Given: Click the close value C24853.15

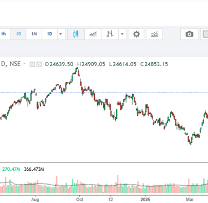Looking at the screenshot, I should click(x=154, y=64).
